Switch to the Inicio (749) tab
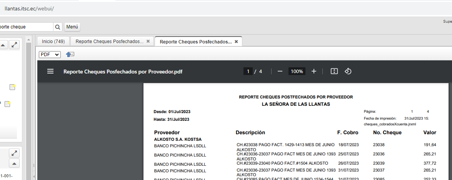This screenshot has width=452, height=180. coord(53,41)
